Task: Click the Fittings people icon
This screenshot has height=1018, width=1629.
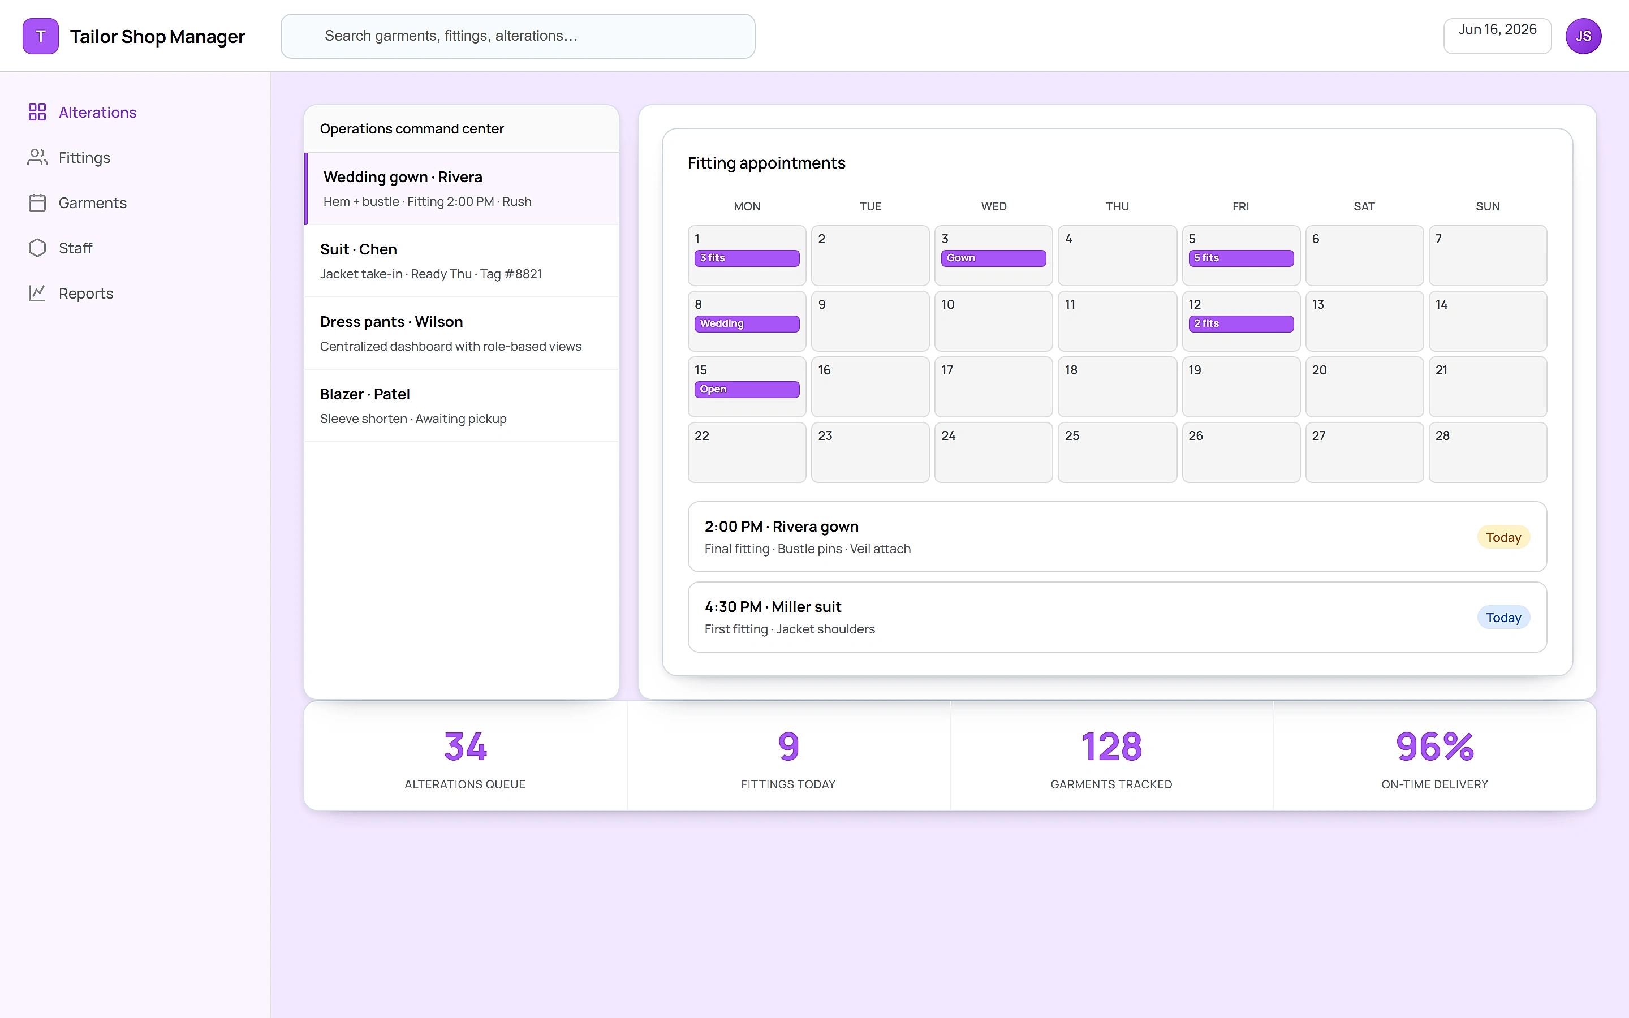Action: 37,157
